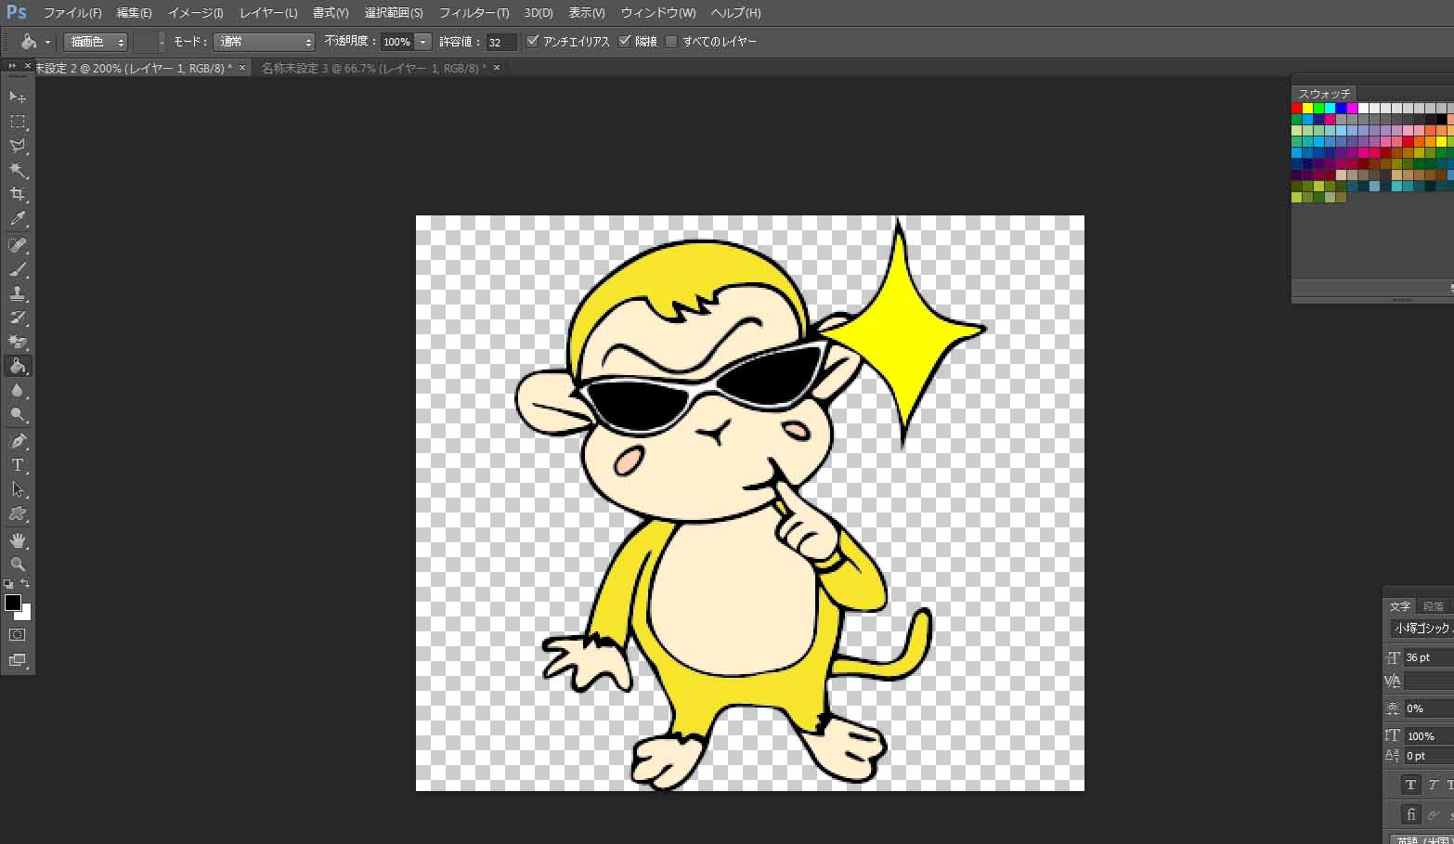Open the 編集(E) menu

click(135, 13)
